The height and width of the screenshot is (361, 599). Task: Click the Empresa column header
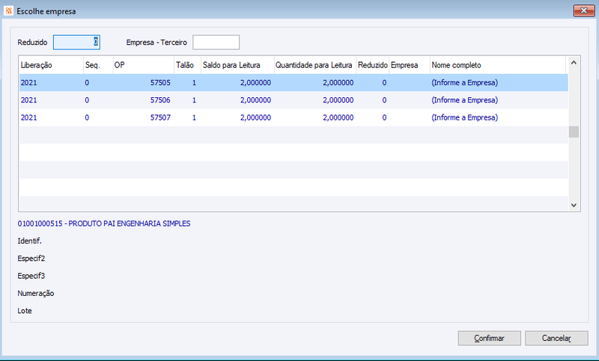pyautogui.click(x=410, y=65)
